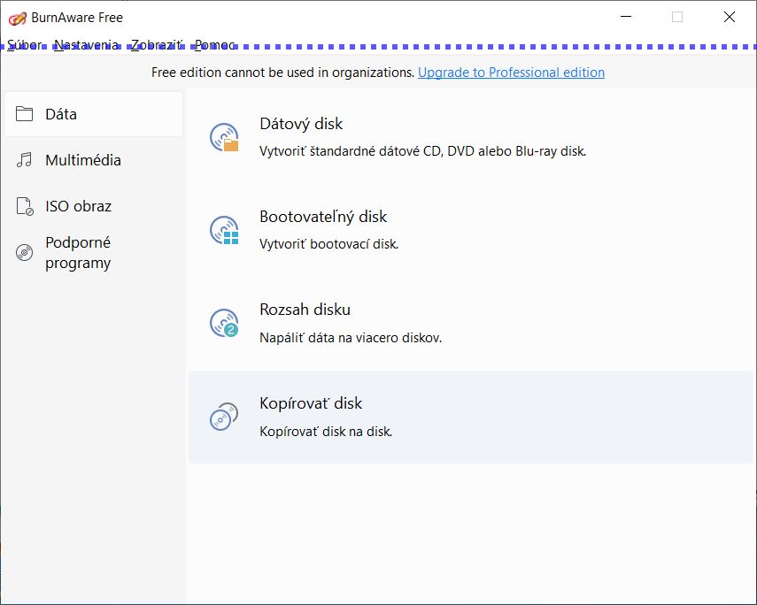Click the text 'Vytvoriť štandardné dátové CD, DVD alebo Blu-ray disk.'
Image resolution: width=757 pixels, height=605 pixels.
coord(422,151)
